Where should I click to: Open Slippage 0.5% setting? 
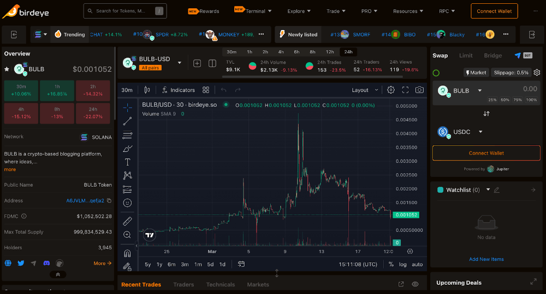(x=511, y=72)
